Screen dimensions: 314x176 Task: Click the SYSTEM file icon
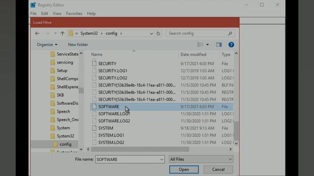94,128
